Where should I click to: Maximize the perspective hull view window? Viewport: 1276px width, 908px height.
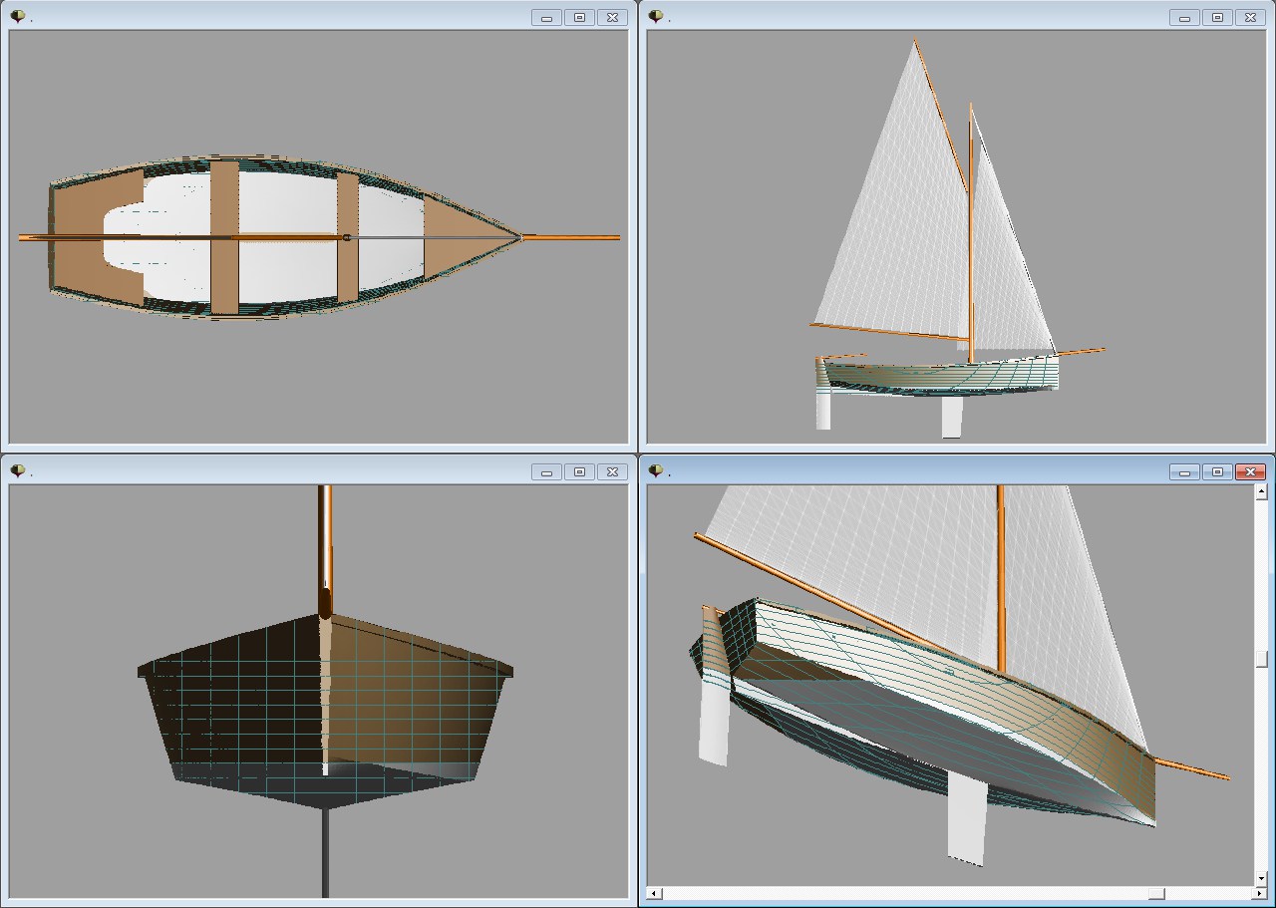1217,471
